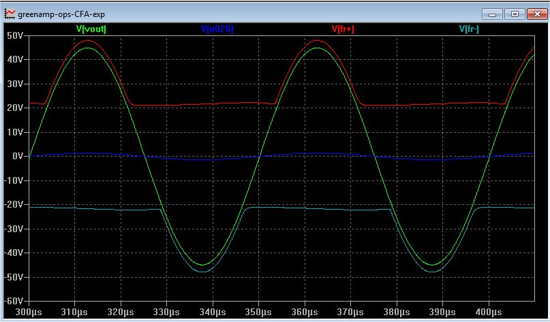550x322 pixels.
Task: Click the 340µs time axis label
Action: [213, 312]
